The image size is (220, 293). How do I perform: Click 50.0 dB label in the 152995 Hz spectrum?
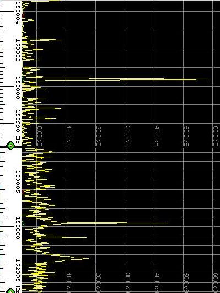point(186,283)
